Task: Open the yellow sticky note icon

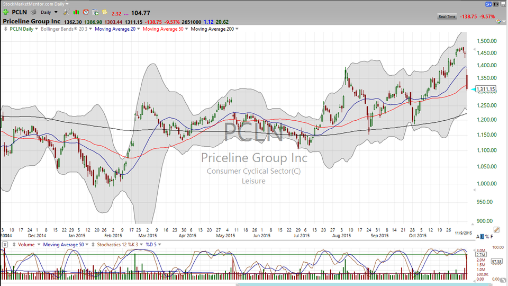Action: click(105, 12)
